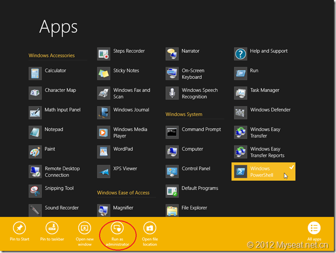Open the Calculator app icon

(35, 74)
